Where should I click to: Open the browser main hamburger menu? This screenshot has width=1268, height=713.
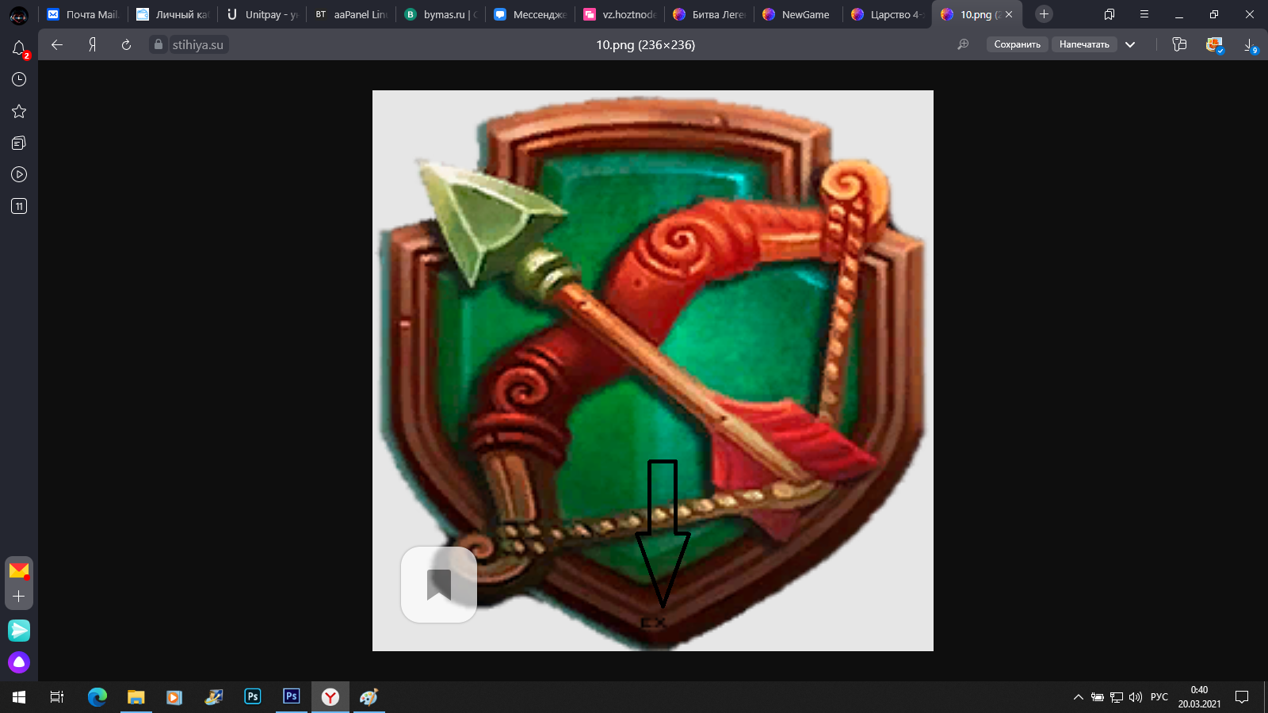click(x=1144, y=14)
